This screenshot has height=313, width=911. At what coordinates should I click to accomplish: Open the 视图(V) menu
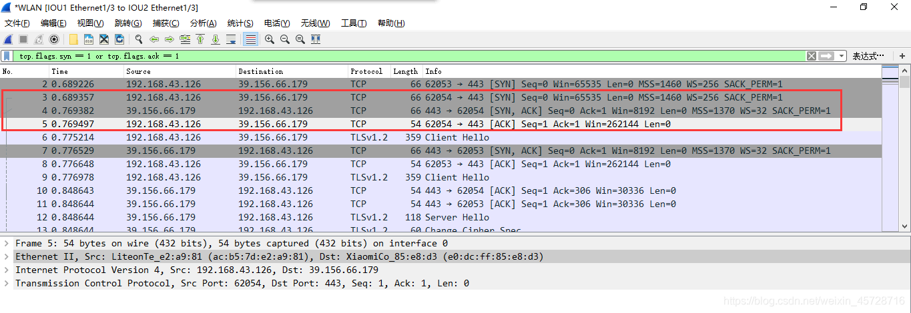coord(90,23)
